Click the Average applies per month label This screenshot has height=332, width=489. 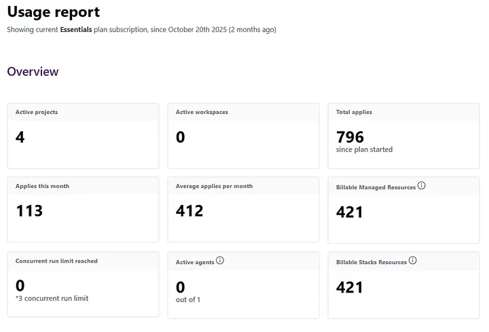[214, 186]
